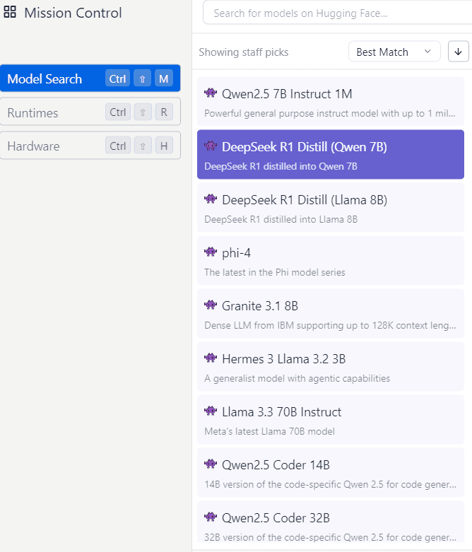Select the phi-4 model entry

331,261
